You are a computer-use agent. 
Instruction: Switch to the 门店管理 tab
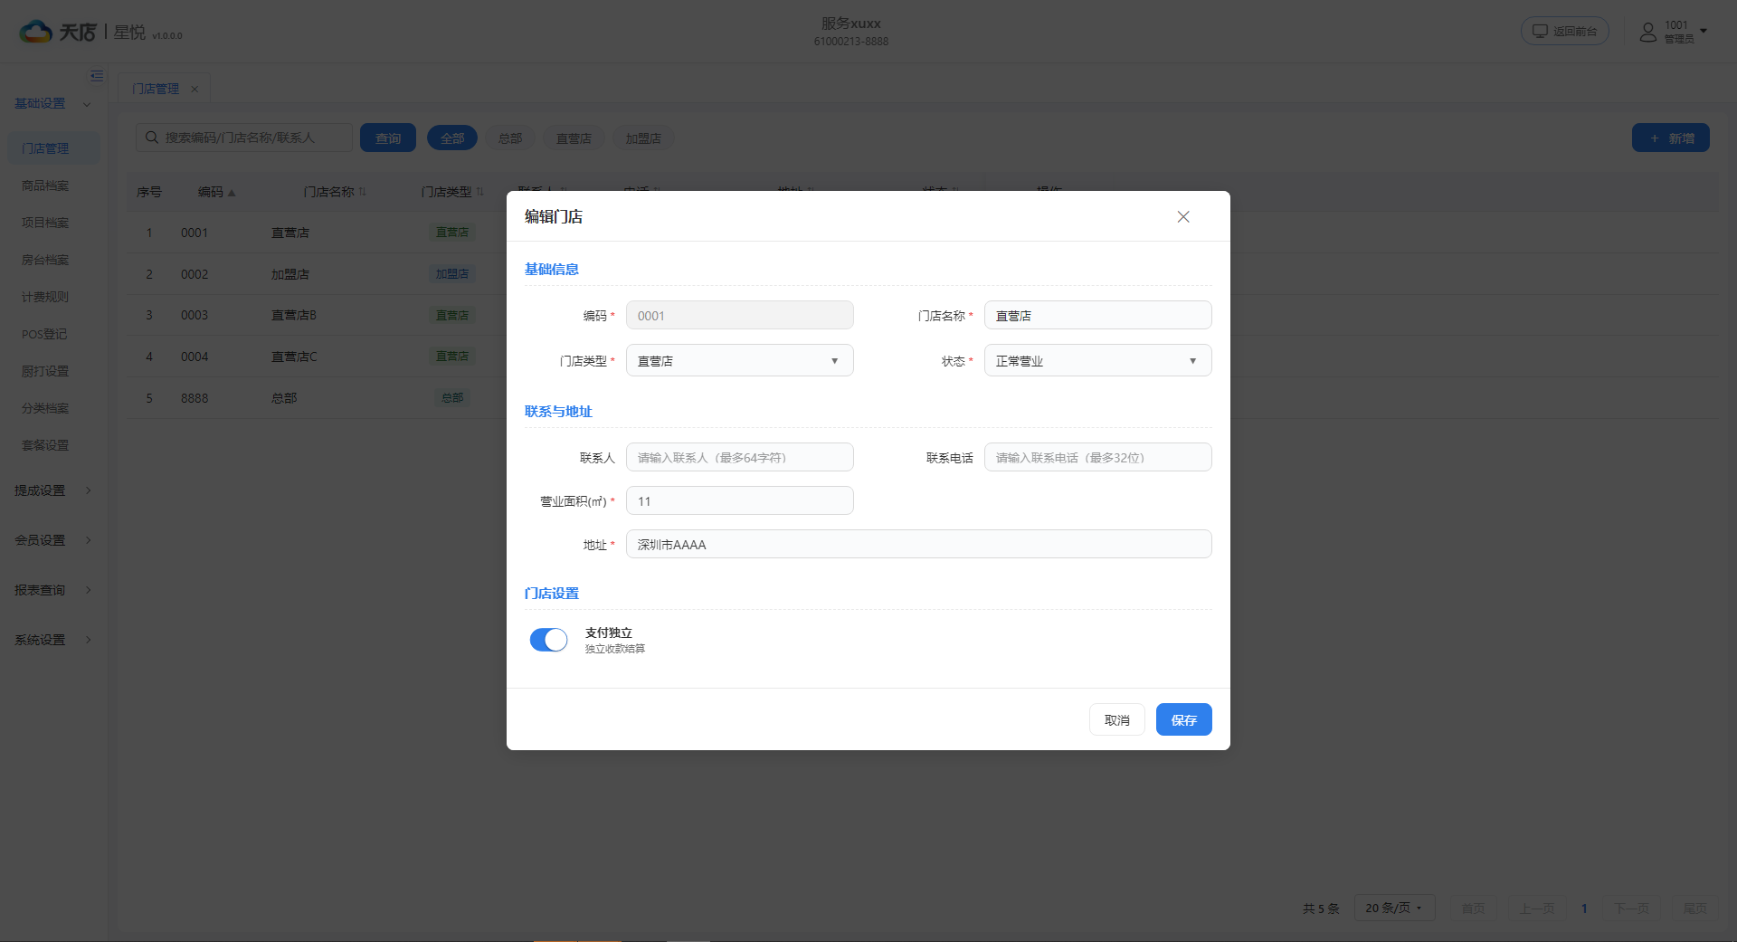tap(156, 89)
